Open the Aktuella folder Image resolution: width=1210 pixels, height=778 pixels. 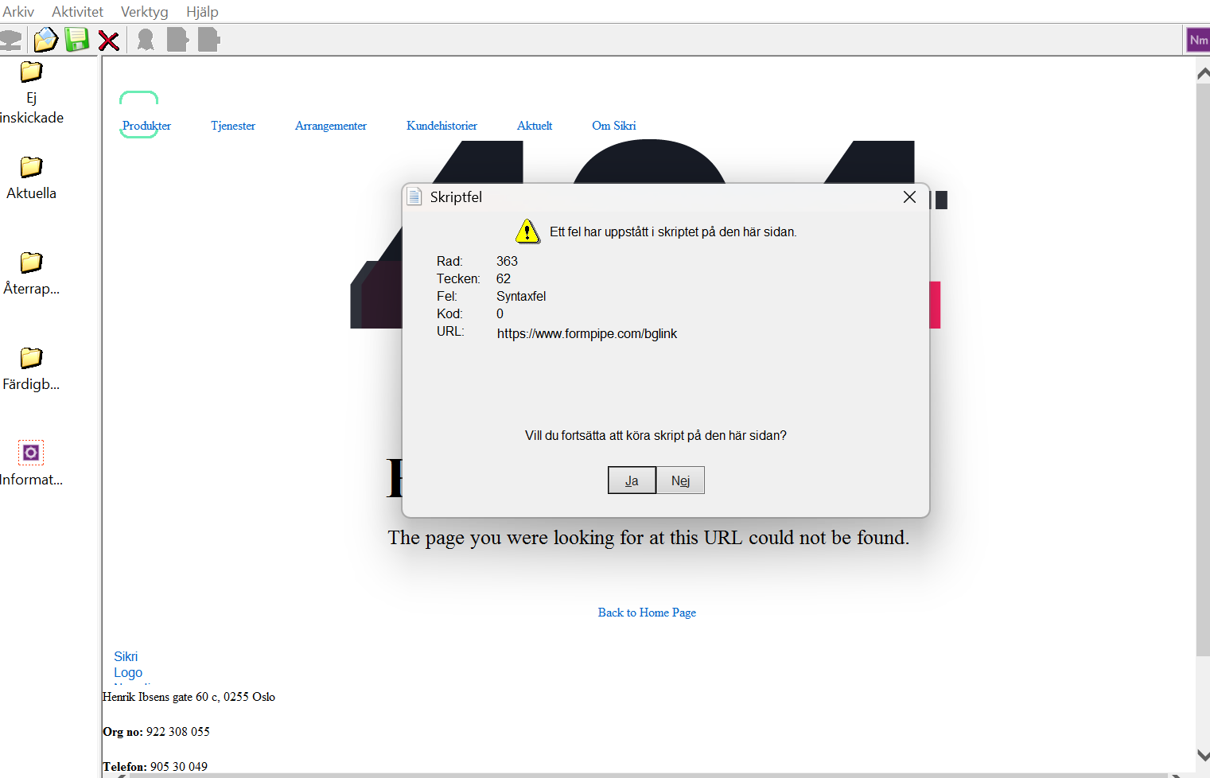31,167
